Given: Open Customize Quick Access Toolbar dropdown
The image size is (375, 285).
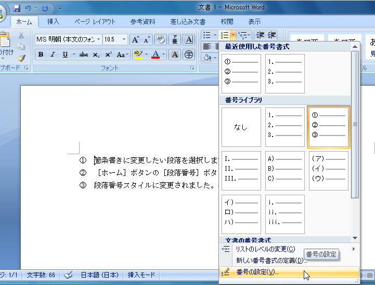Looking at the screenshot, I should tap(60, 8).
